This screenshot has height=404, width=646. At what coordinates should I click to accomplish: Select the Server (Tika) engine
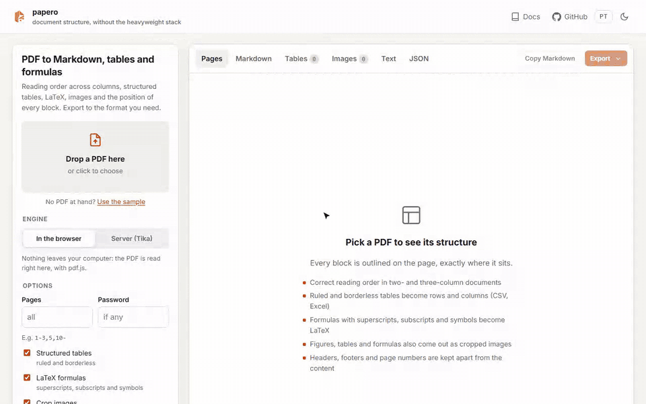132,238
